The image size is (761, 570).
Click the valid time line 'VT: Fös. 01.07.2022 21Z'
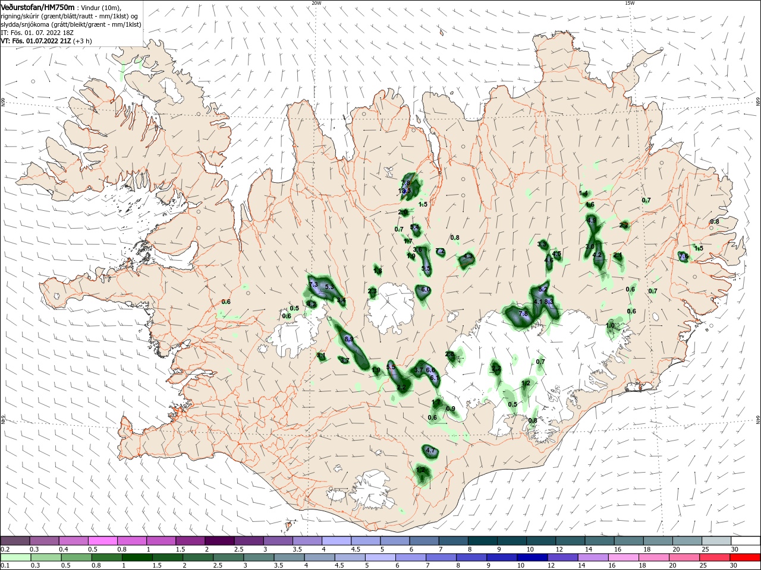pyautogui.click(x=36, y=41)
